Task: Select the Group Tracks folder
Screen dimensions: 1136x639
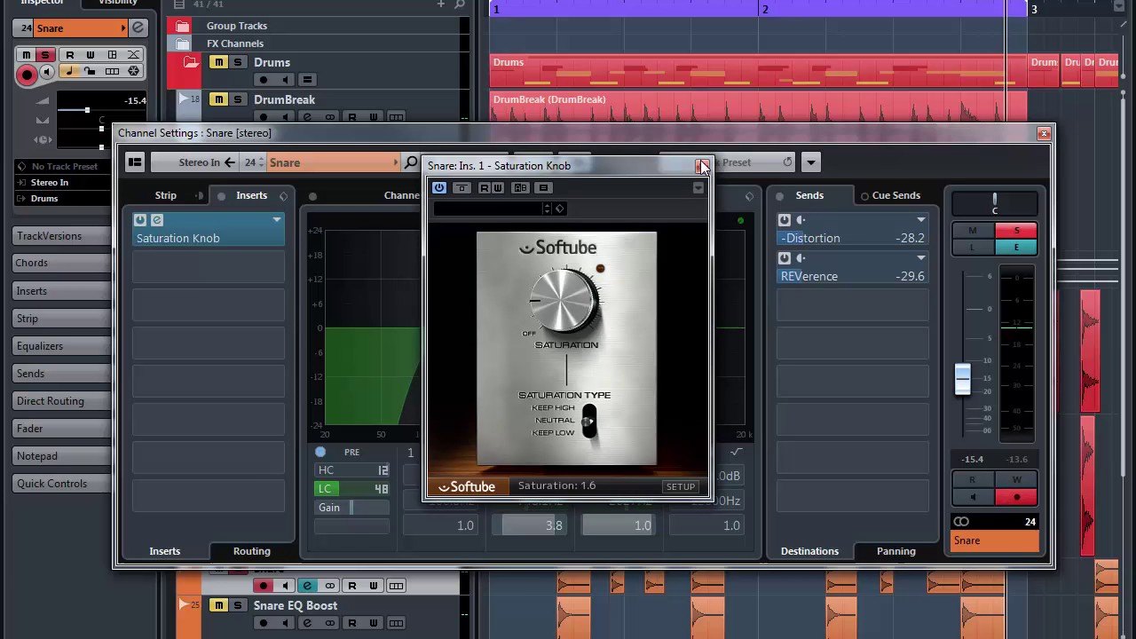Action: coord(237,26)
